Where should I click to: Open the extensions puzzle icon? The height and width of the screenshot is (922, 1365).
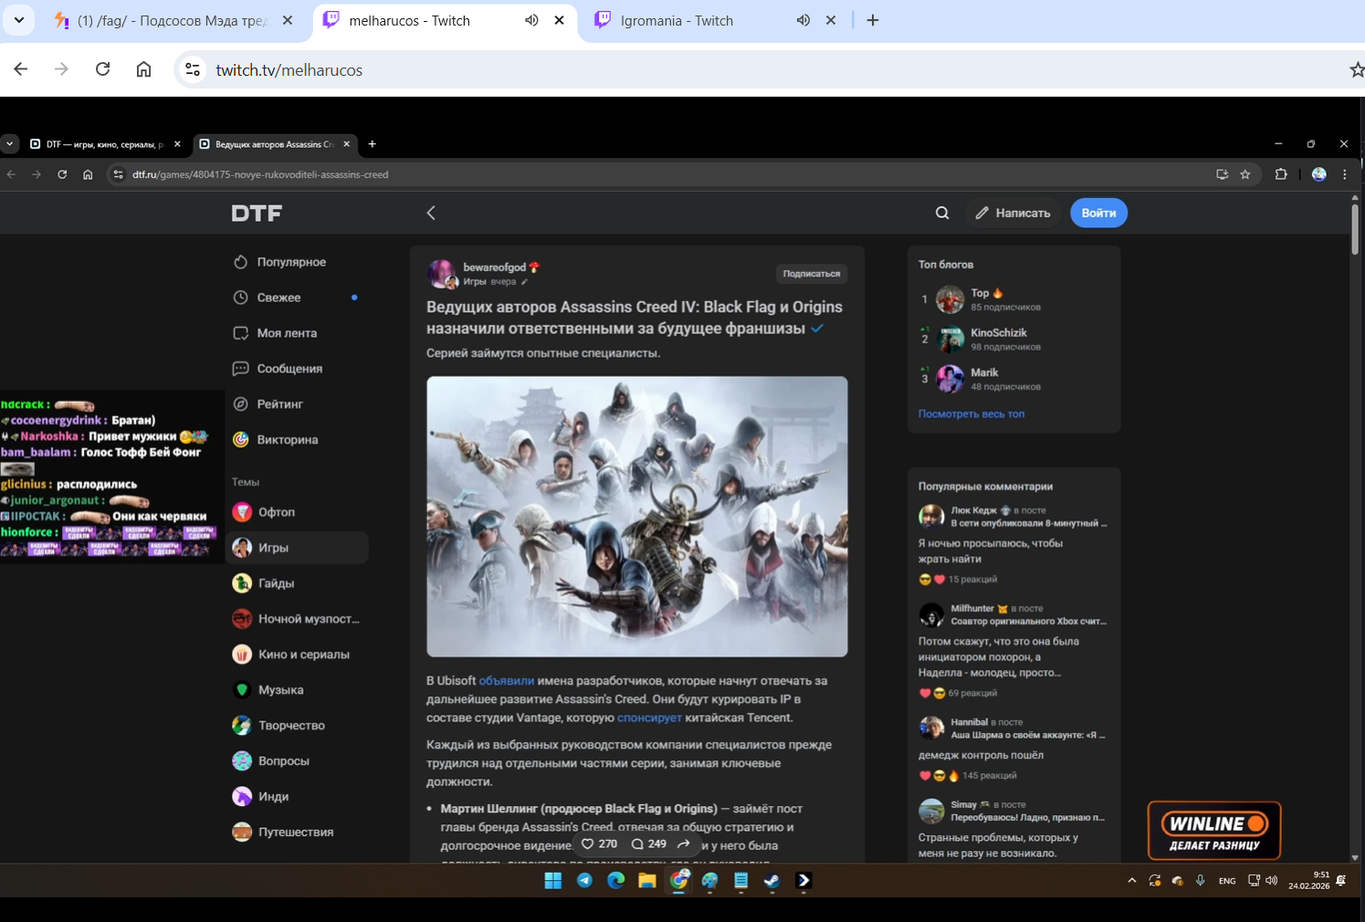click(1281, 174)
